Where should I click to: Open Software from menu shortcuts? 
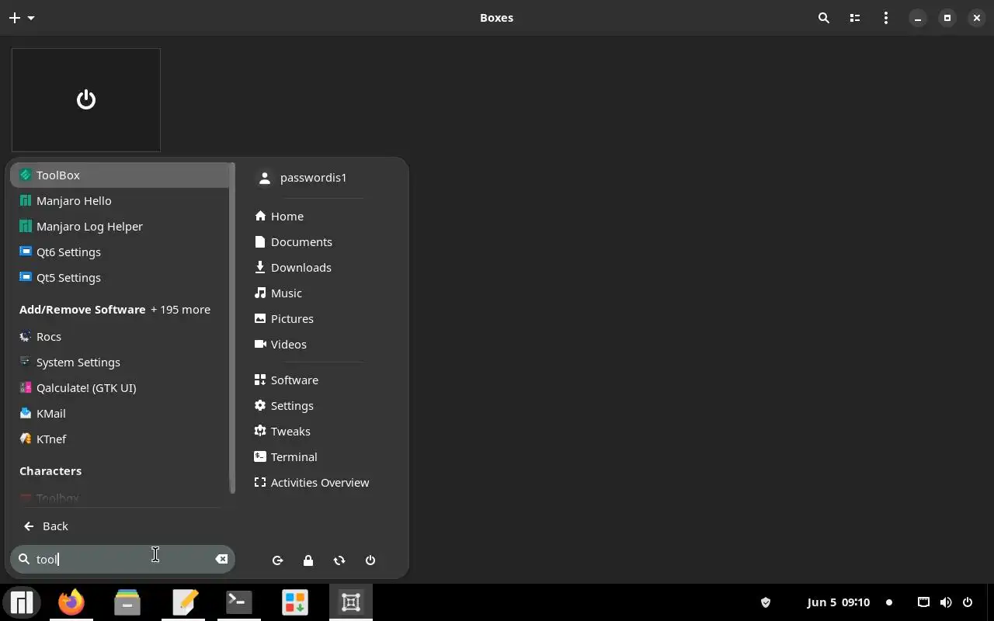pos(287,380)
